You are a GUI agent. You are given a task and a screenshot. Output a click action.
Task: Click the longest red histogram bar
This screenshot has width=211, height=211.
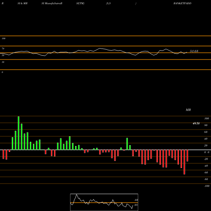pos(184,162)
